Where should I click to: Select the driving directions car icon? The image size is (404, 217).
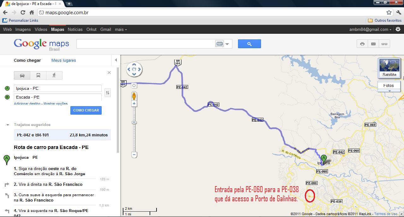(x=22, y=75)
